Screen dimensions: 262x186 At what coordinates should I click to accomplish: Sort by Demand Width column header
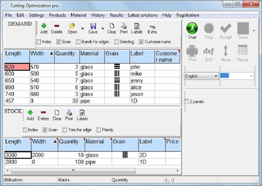[x=42, y=57]
